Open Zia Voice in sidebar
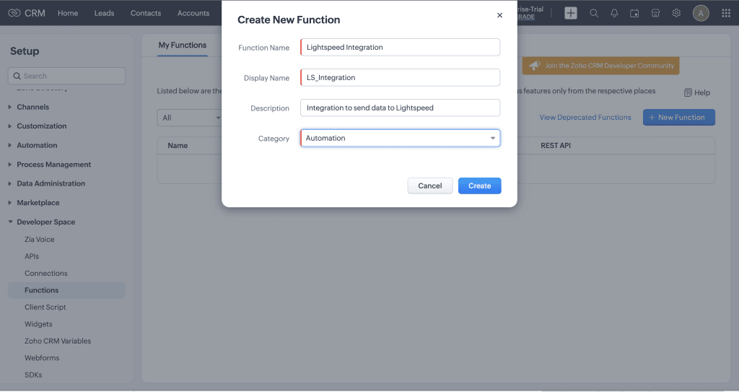The height and width of the screenshot is (392, 739). [39, 240]
